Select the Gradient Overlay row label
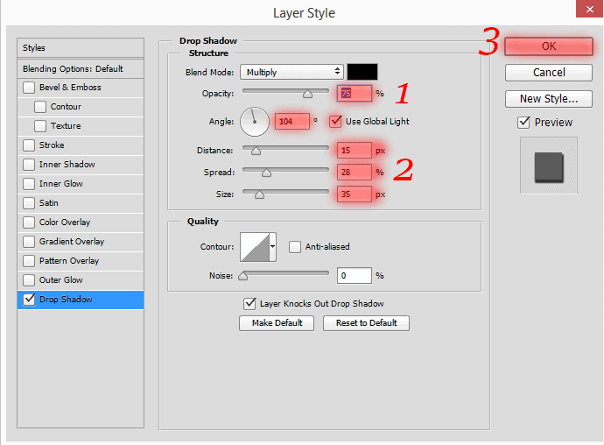 pos(72,242)
